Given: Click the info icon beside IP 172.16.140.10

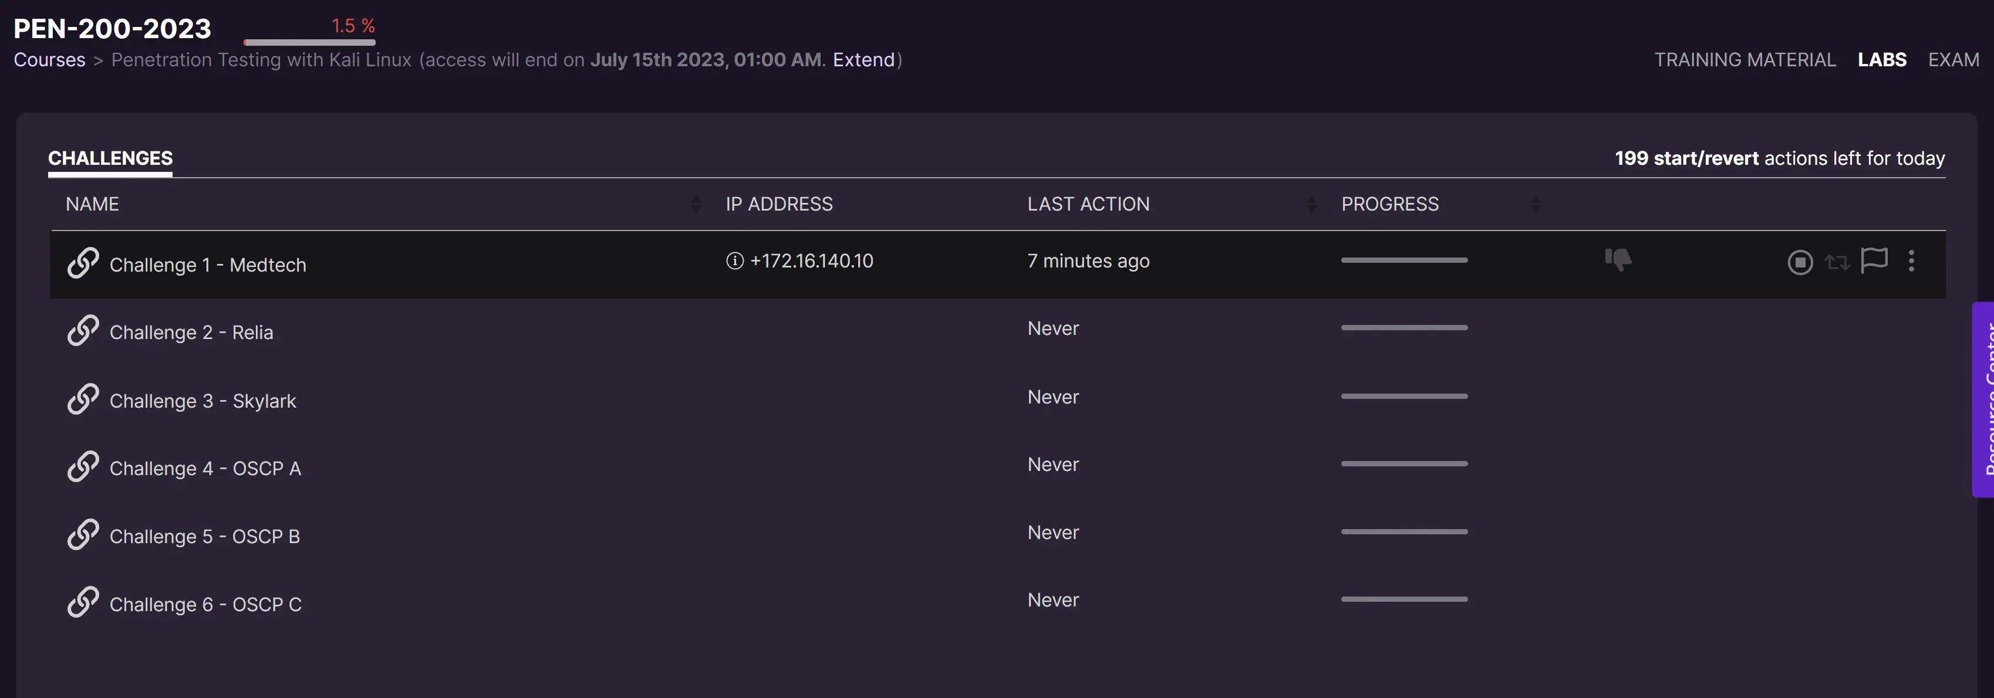Looking at the screenshot, I should tap(734, 261).
